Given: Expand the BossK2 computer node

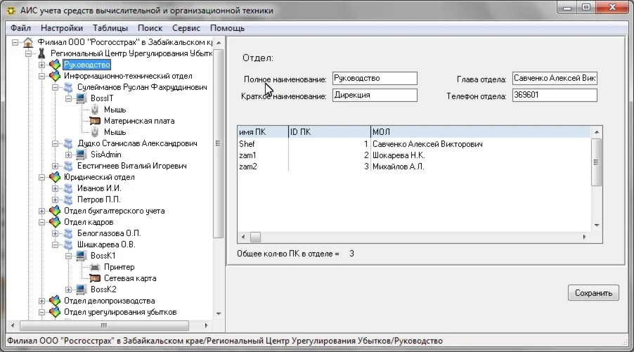Looking at the screenshot, I should (68, 289).
